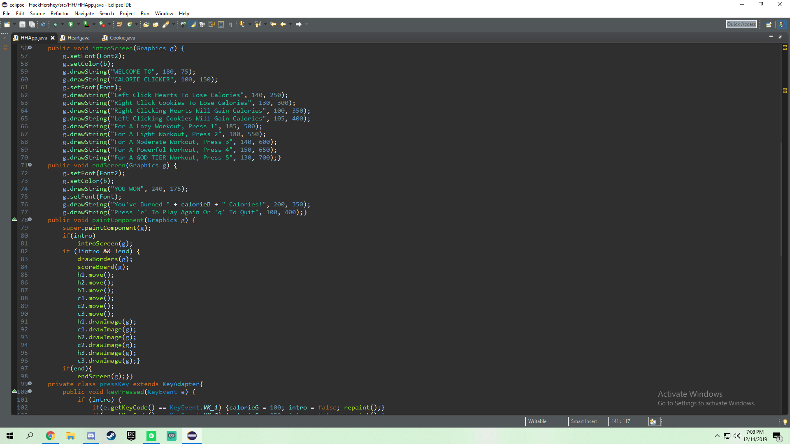The height and width of the screenshot is (444, 790).
Task: Toggle Block Selection Mode button
Action: (221, 24)
